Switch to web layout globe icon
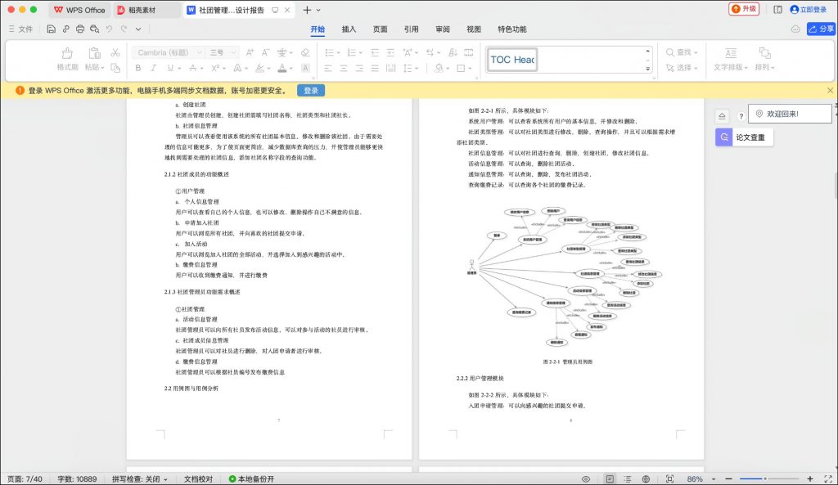 pos(647,478)
